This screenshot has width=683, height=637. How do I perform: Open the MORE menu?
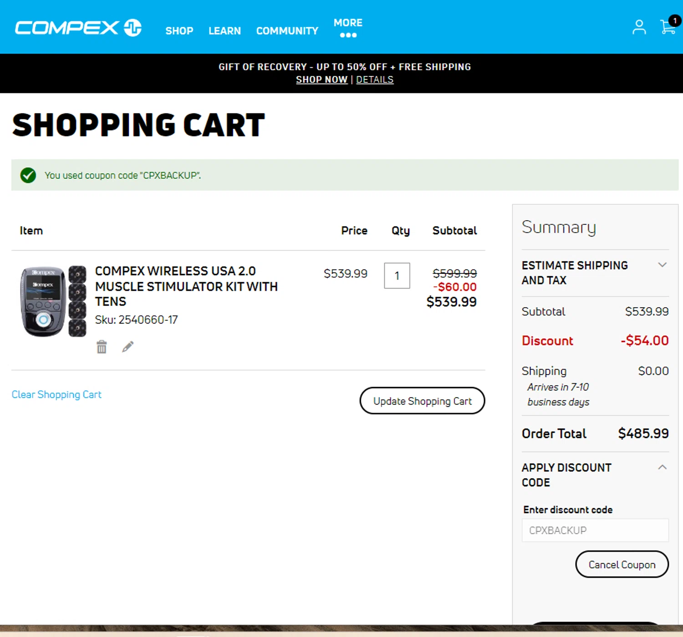348,27
